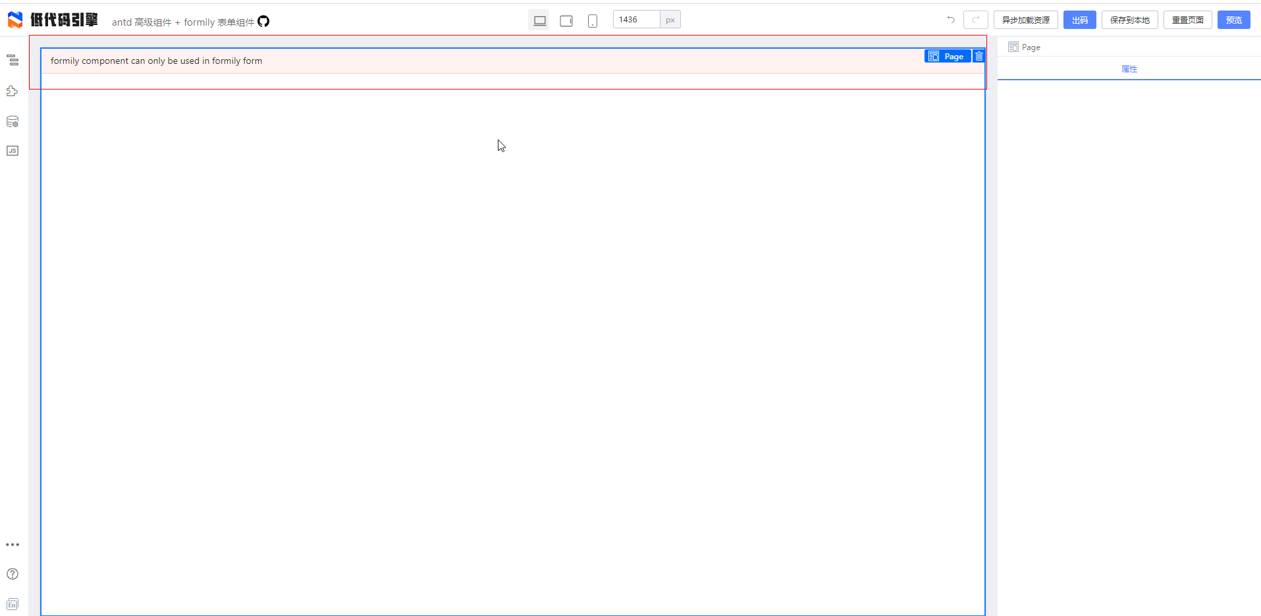Screen dimensions: 1261x616
Task: Toggle tablet viewport mode
Action: pos(566,20)
